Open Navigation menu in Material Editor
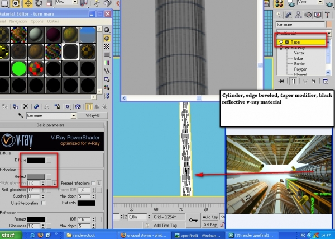335x239 pixels. pyautogui.click(x=18, y=21)
